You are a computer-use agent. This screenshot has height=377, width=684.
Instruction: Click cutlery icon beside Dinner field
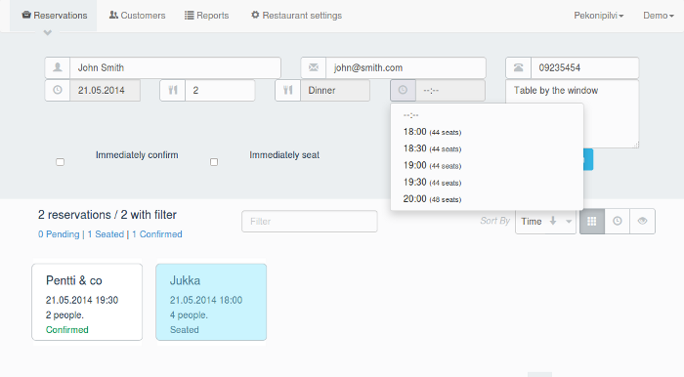tap(288, 90)
